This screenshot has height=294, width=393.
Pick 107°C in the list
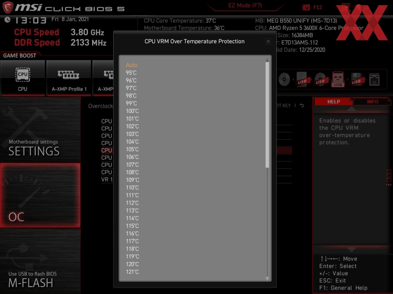coord(132,165)
